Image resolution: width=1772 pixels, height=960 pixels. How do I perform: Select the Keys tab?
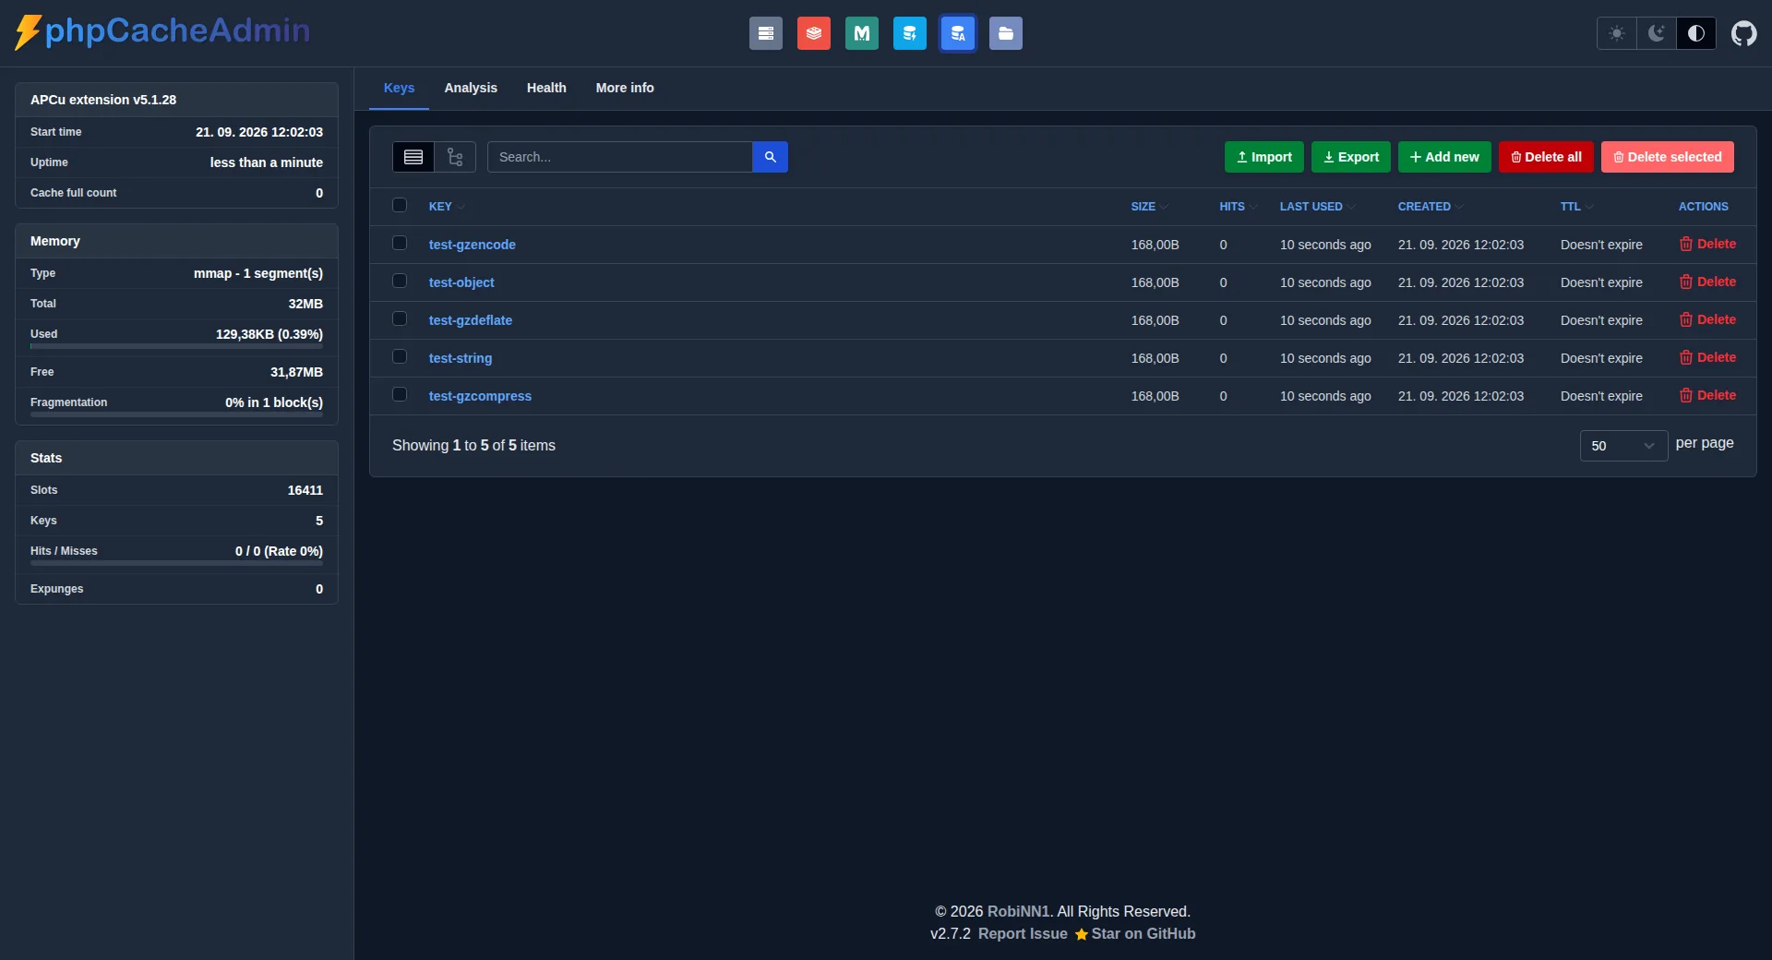399,88
